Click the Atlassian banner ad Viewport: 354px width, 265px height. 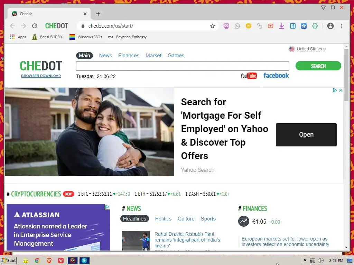58,227
